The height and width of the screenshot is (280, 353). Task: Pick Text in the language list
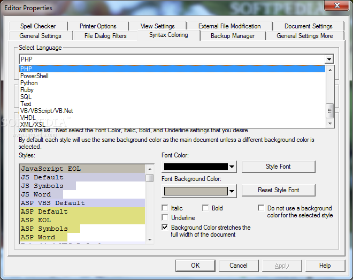click(x=172, y=104)
